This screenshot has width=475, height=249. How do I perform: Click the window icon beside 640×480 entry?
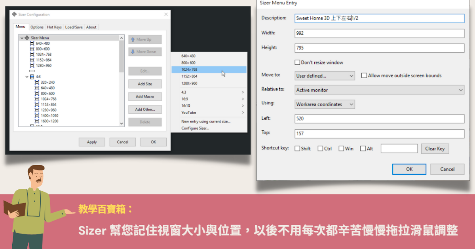[x=32, y=44]
